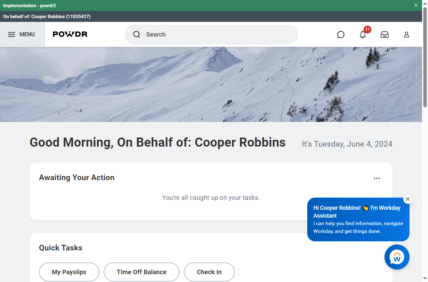Click the 'Implementation - powdr2' banner text
The image size is (428, 282).
pos(29,6)
